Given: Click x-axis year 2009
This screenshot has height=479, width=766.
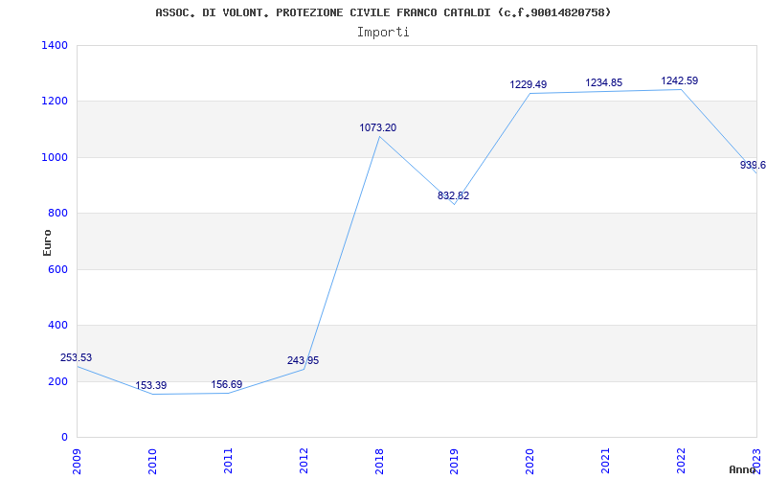Looking at the screenshot, I should pos(78,461).
